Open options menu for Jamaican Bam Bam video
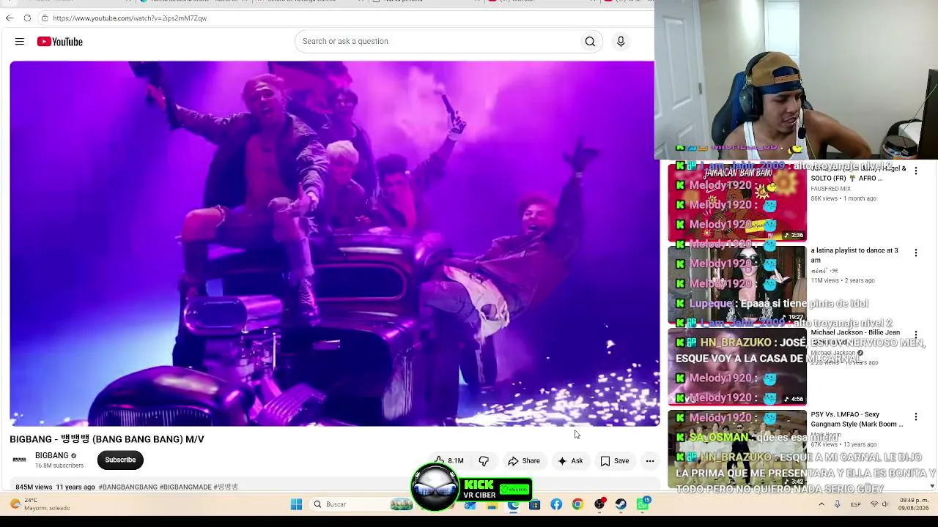The height and width of the screenshot is (527, 938). tap(915, 171)
